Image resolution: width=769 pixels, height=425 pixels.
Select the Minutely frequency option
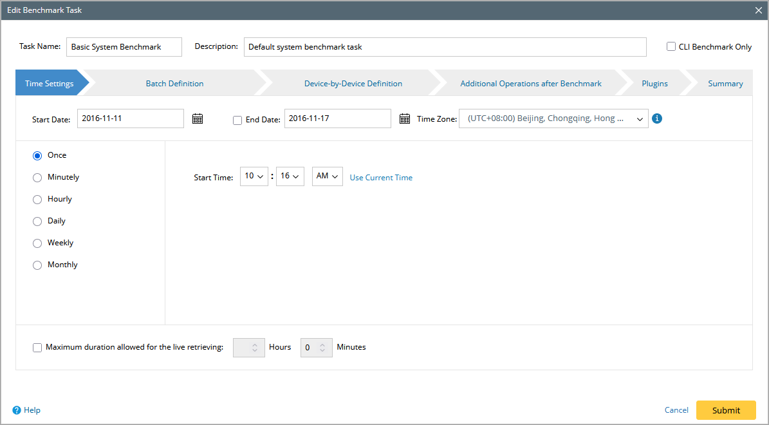point(37,178)
